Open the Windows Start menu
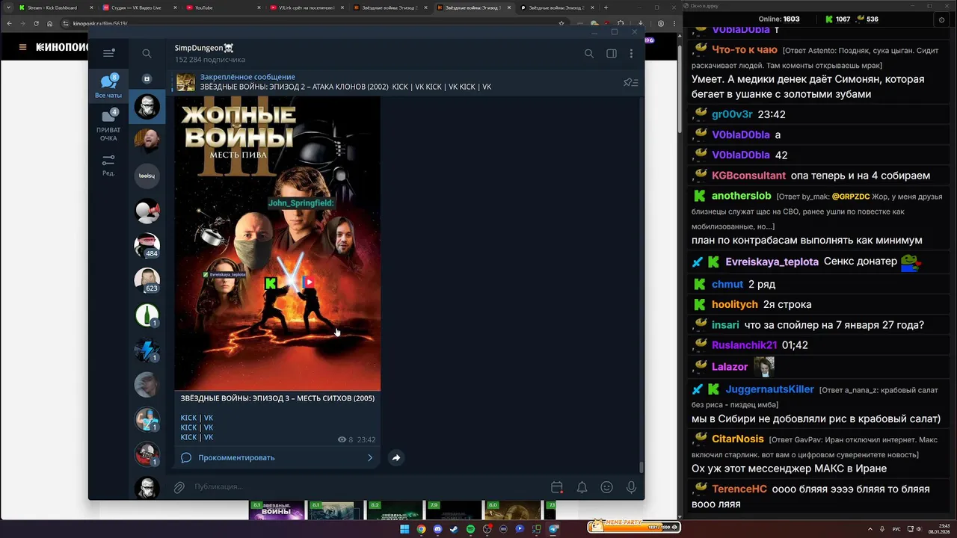This screenshot has width=957, height=538. click(404, 529)
